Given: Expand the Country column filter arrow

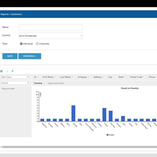Looking at the screenshot, I should pos(44,83).
